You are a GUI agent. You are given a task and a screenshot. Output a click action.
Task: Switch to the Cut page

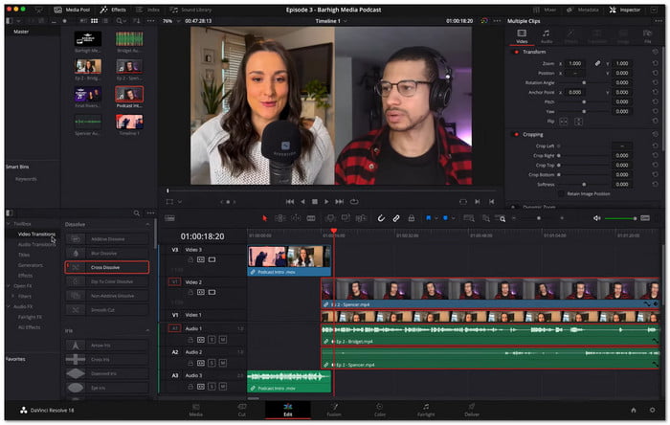coord(242,410)
